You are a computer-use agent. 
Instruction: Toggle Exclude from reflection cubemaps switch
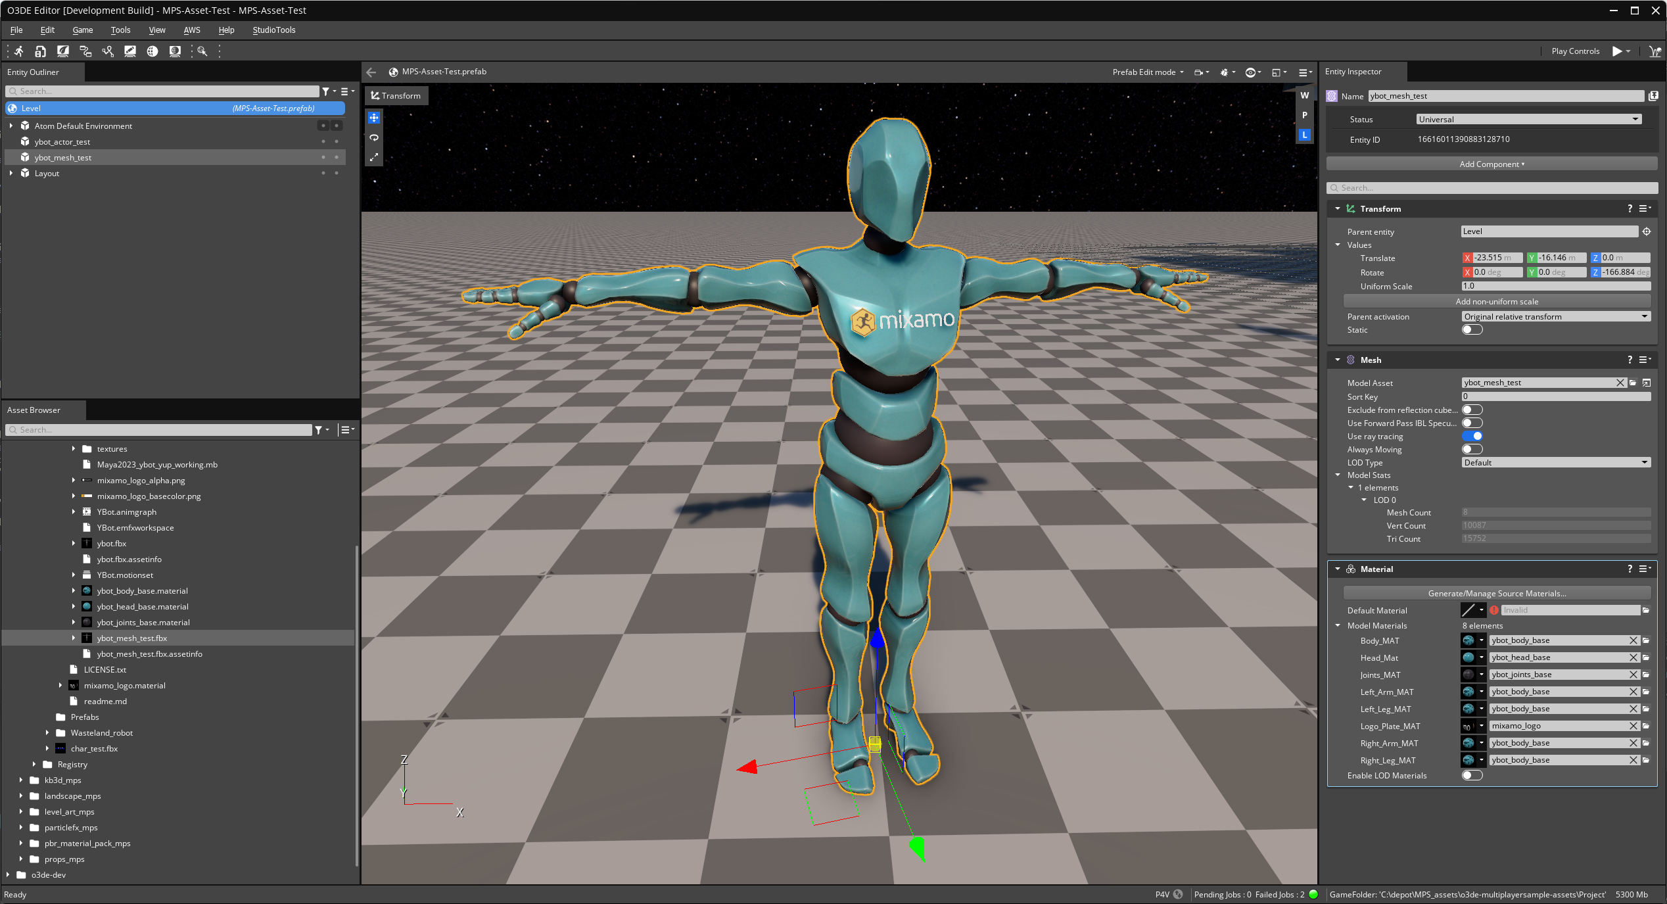(1472, 410)
